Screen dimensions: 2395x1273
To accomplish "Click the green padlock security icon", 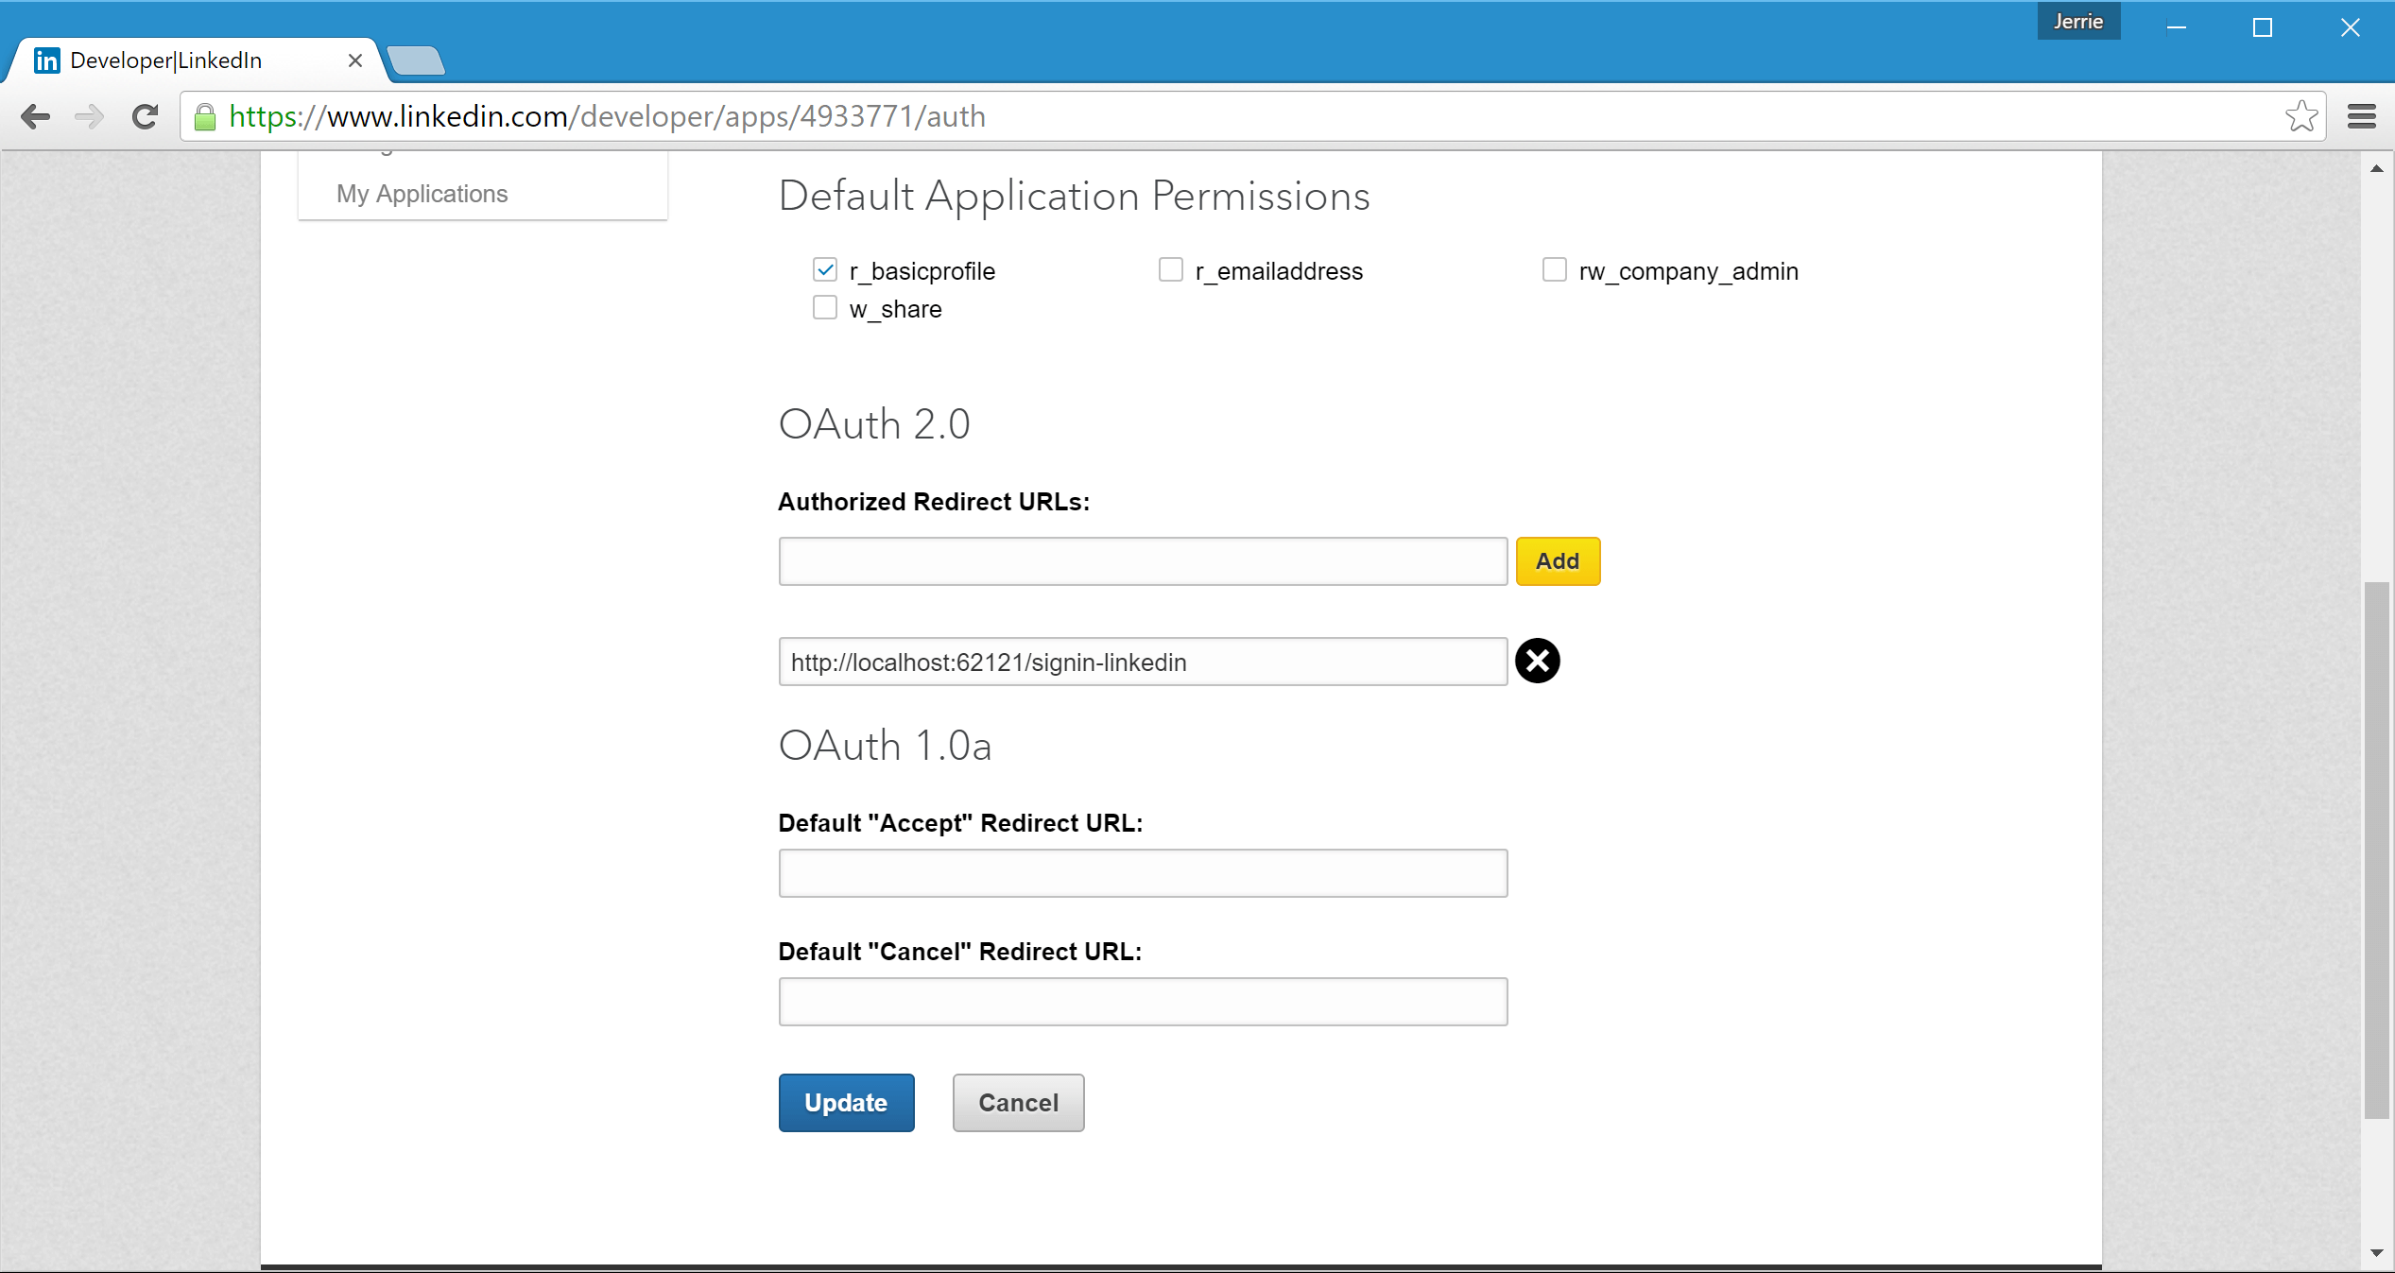I will (x=205, y=116).
